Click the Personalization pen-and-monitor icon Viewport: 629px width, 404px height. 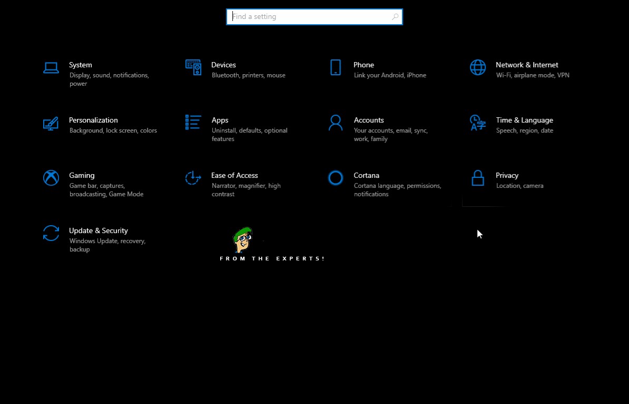[51, 123]
